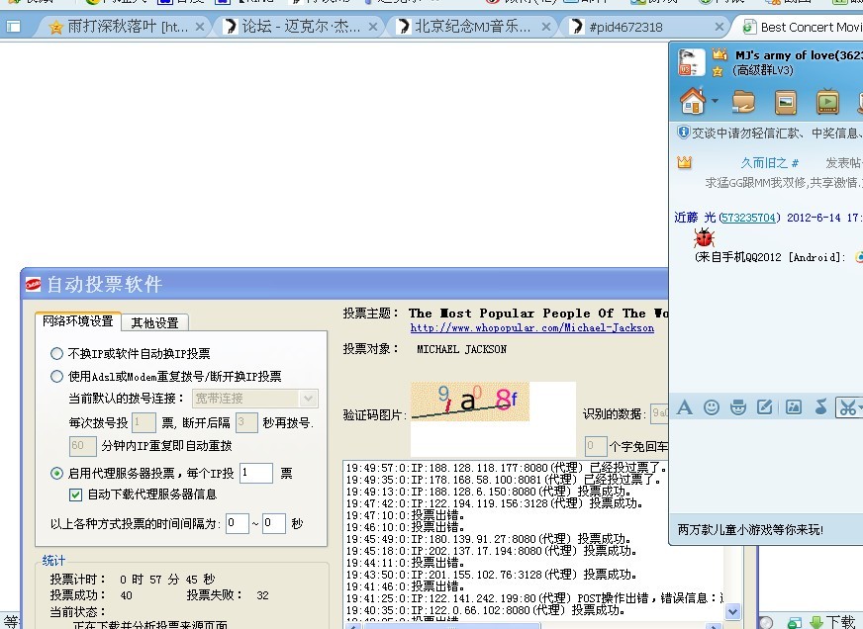Open the QQ group home icon
This screenshot has width=863, height=629.
[x=692, y=100]
